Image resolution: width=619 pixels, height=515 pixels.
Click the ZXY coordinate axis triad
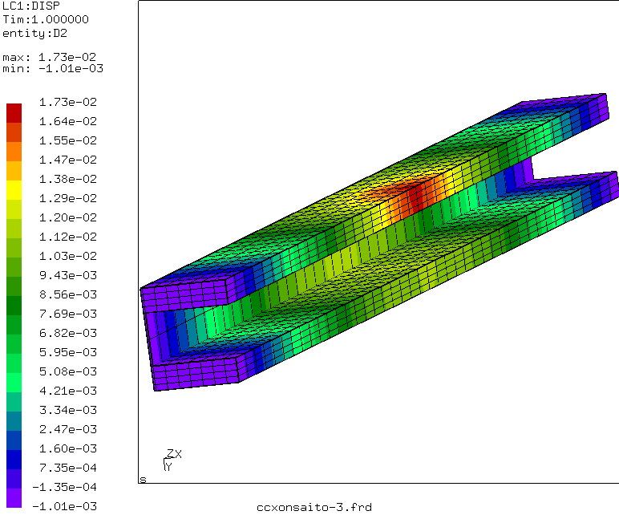tap(172, 460)
